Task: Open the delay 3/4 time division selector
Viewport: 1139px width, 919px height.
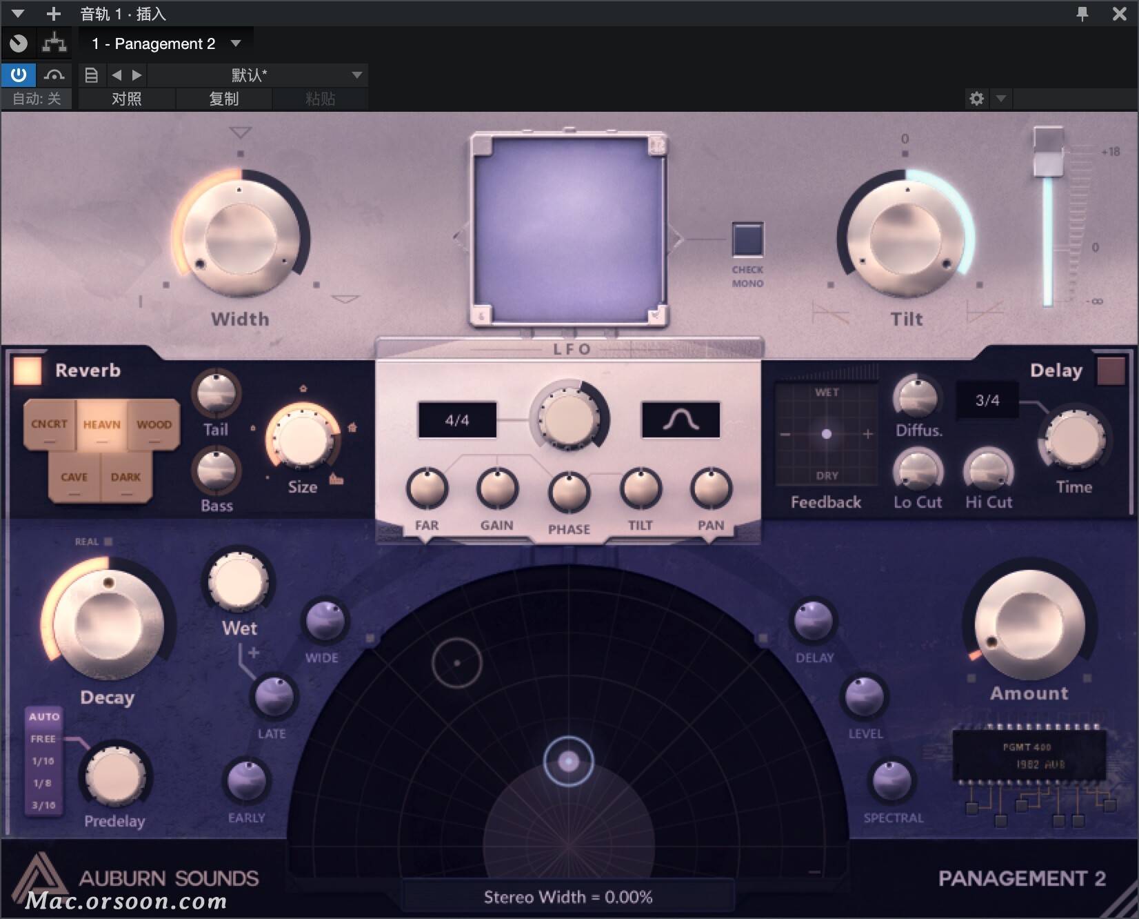Action: tap(987, 400)
